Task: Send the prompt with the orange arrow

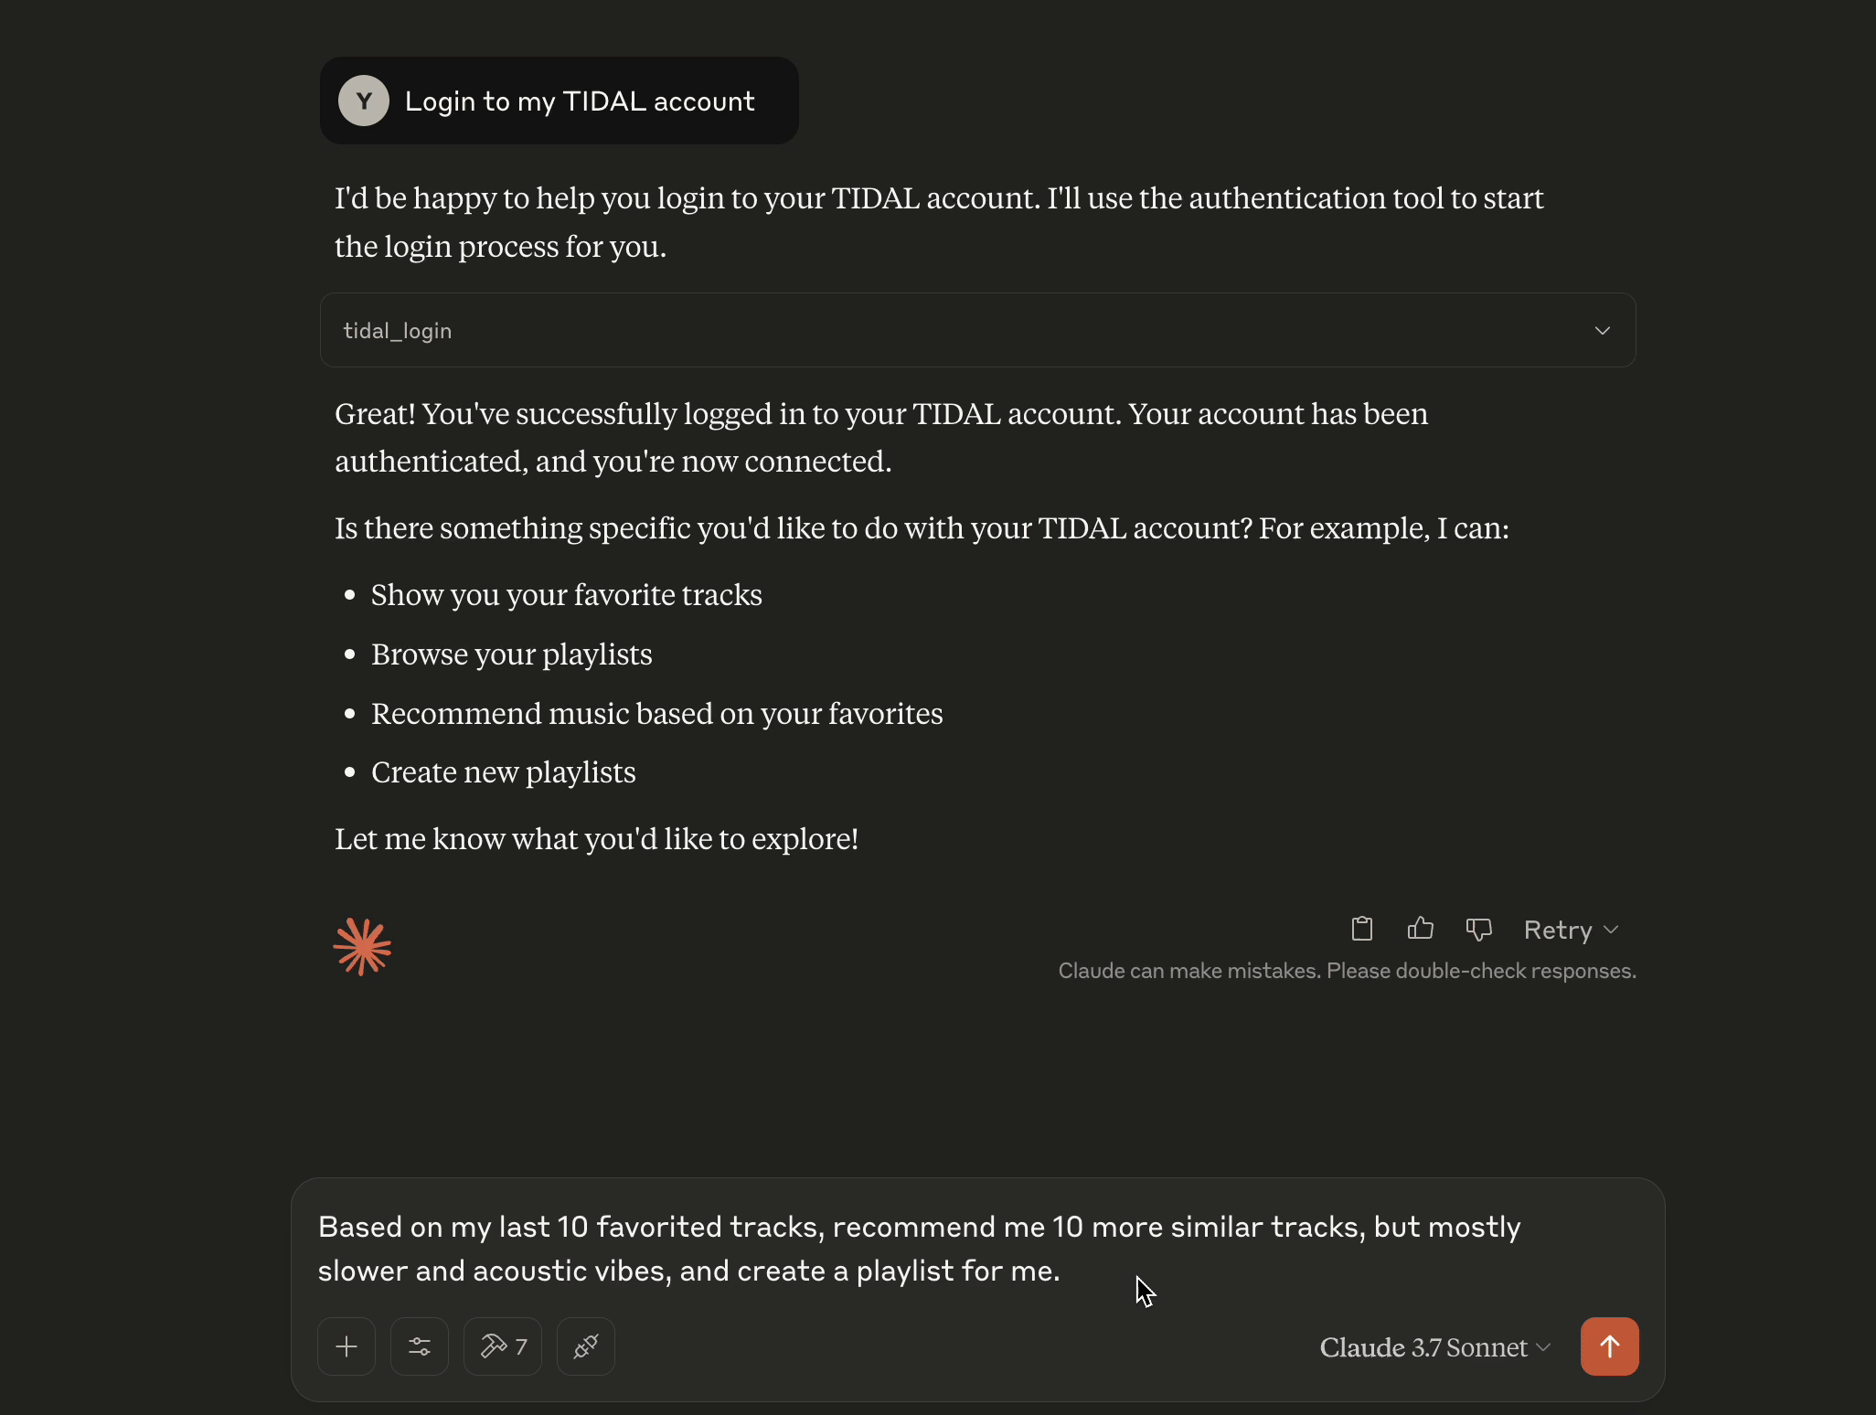Action: (1609, 1346)
